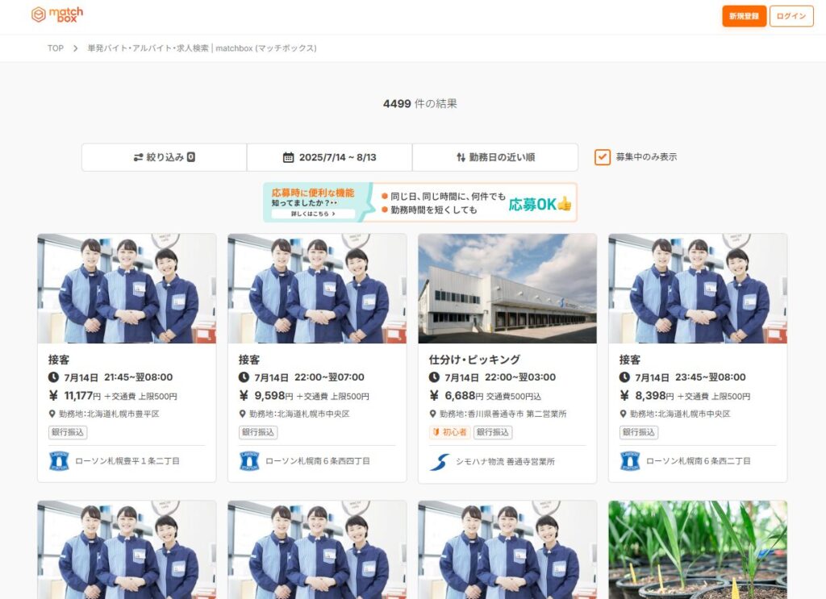Open employer ローソン札幌南6条西四丁目
Screen dimensions: 826x599
point(318,461)
